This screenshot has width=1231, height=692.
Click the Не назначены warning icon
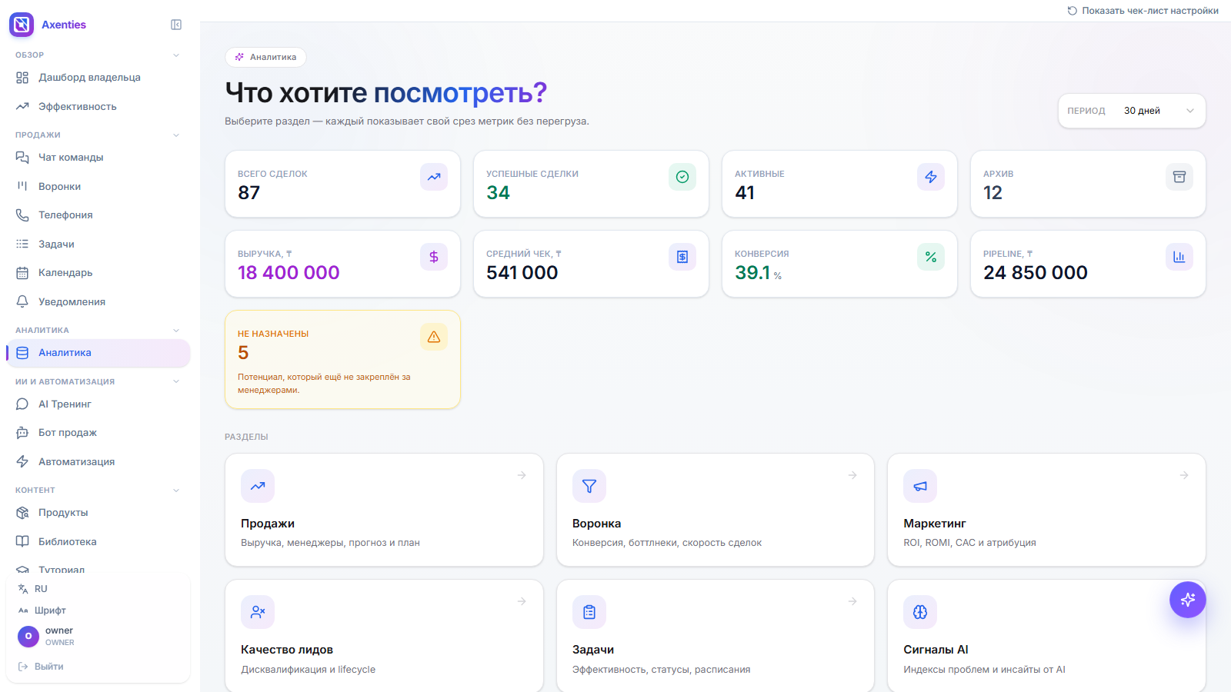click(434, 337)
